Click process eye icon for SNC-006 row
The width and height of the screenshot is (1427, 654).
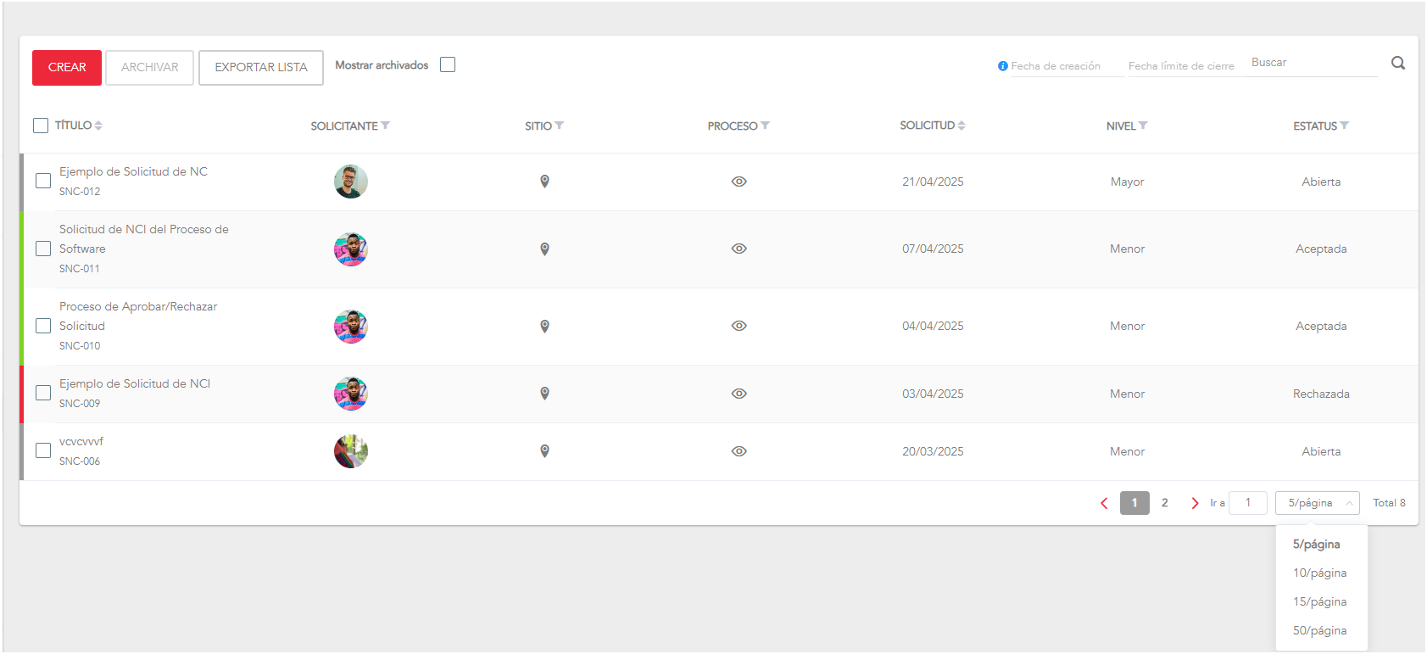click(739, 451)
